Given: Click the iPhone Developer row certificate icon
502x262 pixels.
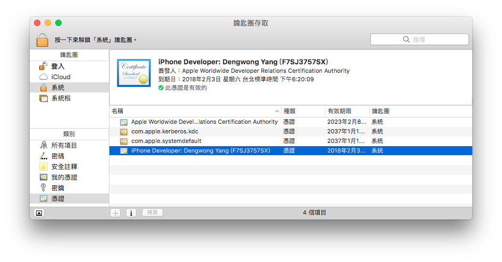Looking at the screenshot, I should coord(124,151).
